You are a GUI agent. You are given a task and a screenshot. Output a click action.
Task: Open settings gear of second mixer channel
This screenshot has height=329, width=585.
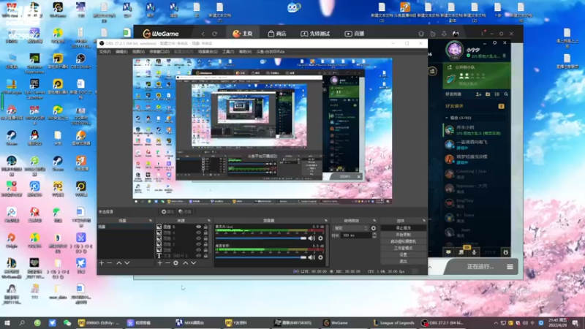[320, 257]
